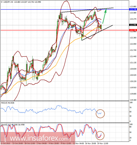Select the Stoch indicator label in bottom panel
The width and height of the screenshot is (137, 145).
point(13,125)
